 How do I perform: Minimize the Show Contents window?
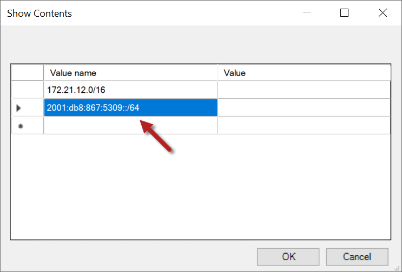click(306, 13)
